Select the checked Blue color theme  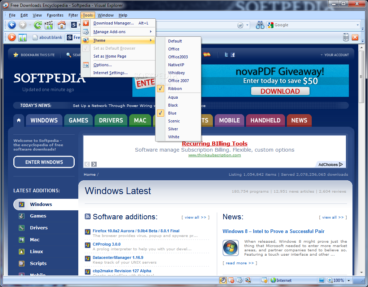178,113
